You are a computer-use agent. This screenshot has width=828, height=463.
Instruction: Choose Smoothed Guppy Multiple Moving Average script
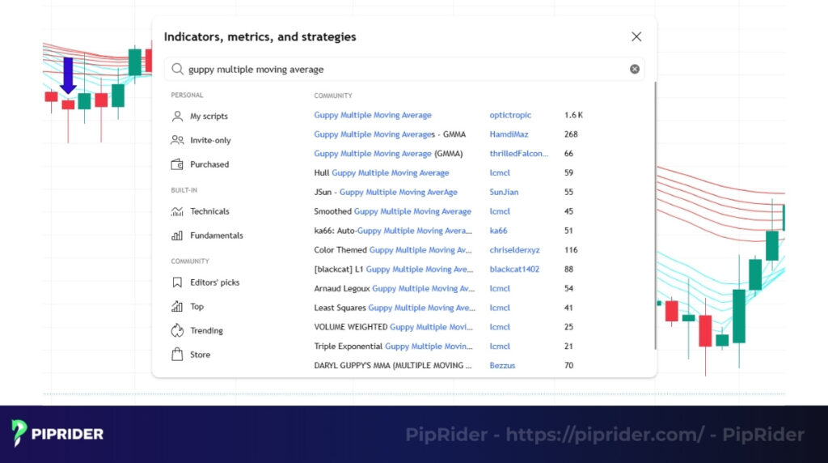[392, 211]
